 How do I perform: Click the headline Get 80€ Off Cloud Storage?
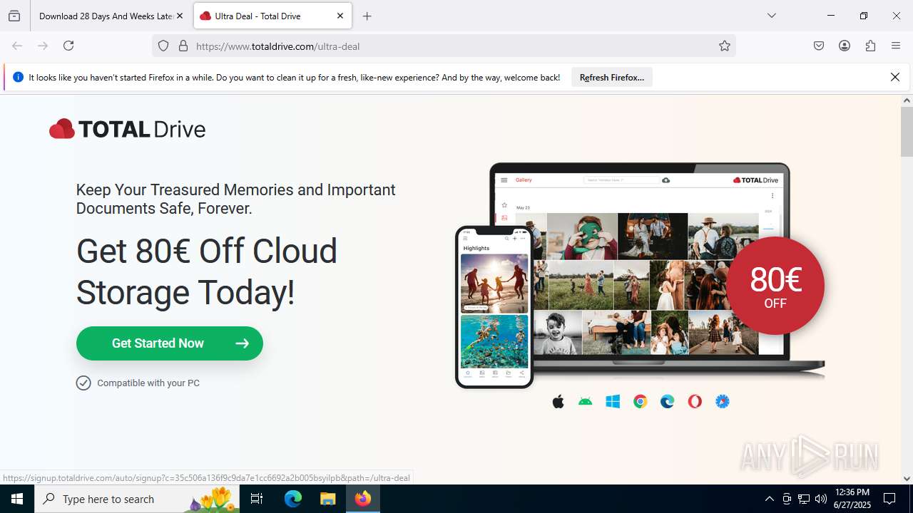(x=207, y=271)
